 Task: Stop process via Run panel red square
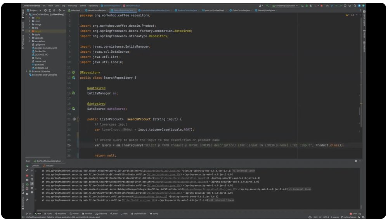coord(27,176)
